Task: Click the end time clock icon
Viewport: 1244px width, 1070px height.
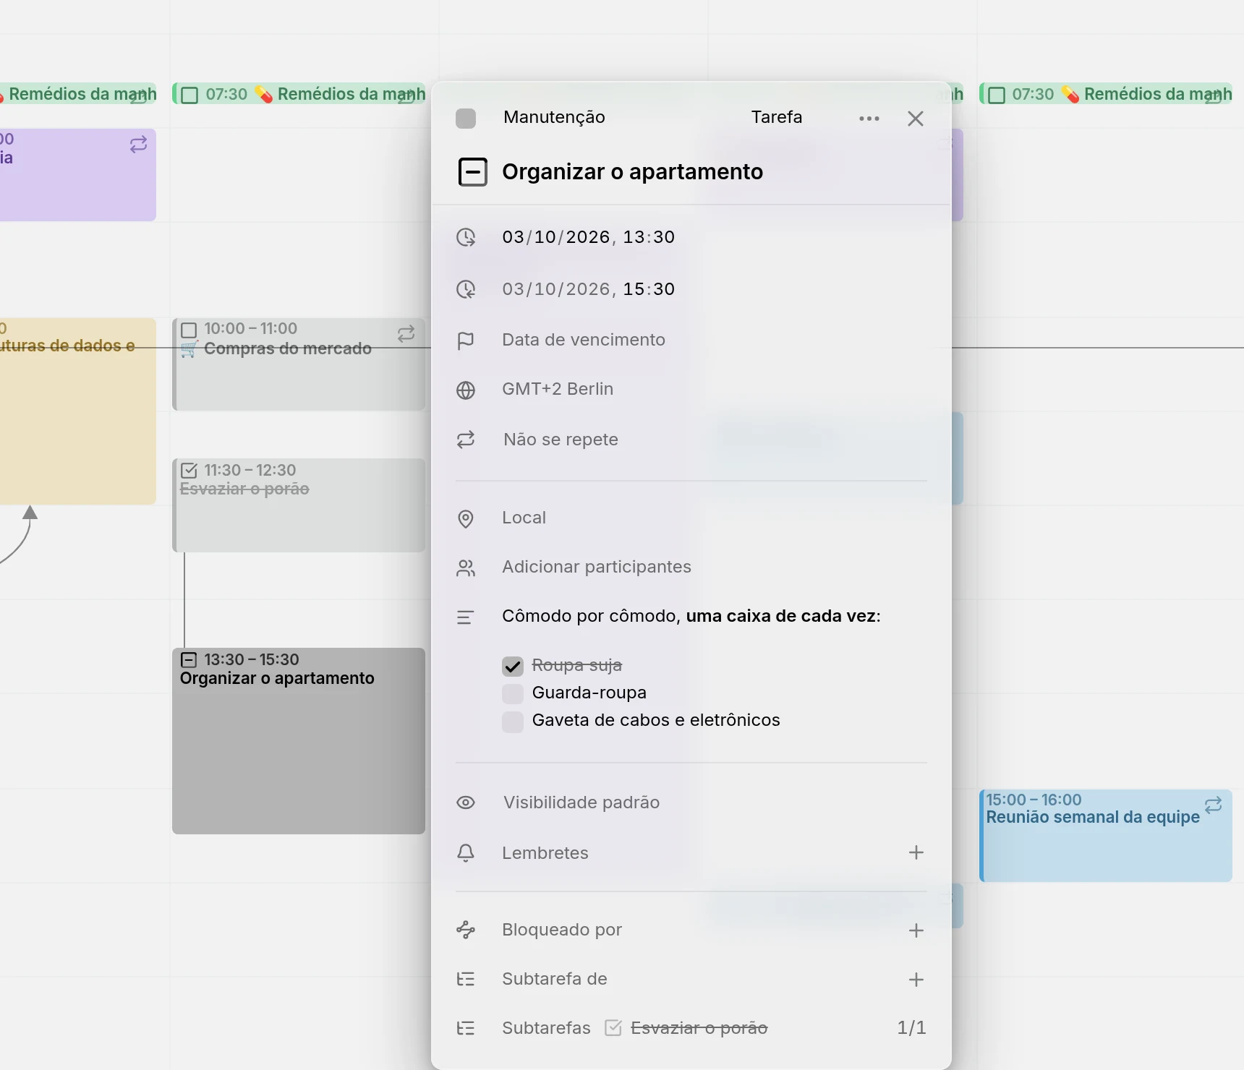Action: tap(466, 289)
